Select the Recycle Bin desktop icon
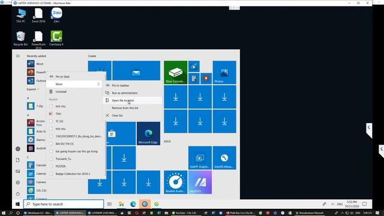 pyautogui.click(x=20, y=38)
